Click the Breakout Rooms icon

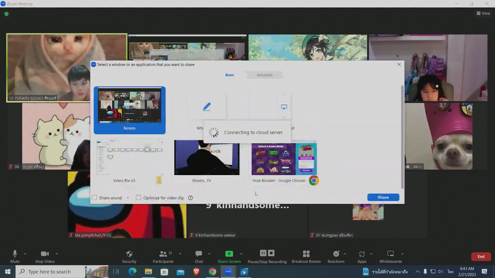(306, 254)
